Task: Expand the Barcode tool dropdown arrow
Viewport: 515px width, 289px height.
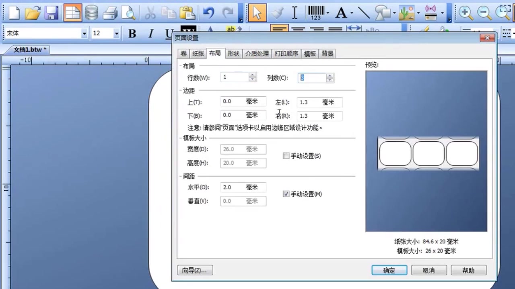Action: click(x=328, y=13)
